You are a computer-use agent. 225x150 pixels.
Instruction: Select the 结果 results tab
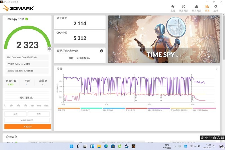207,8
